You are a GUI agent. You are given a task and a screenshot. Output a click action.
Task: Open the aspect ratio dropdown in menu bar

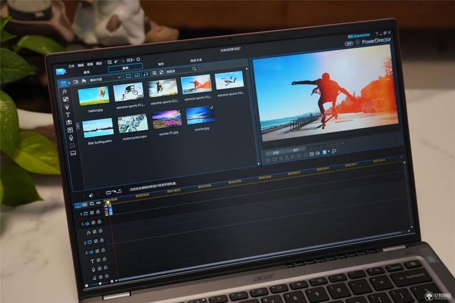click(130, 60)
